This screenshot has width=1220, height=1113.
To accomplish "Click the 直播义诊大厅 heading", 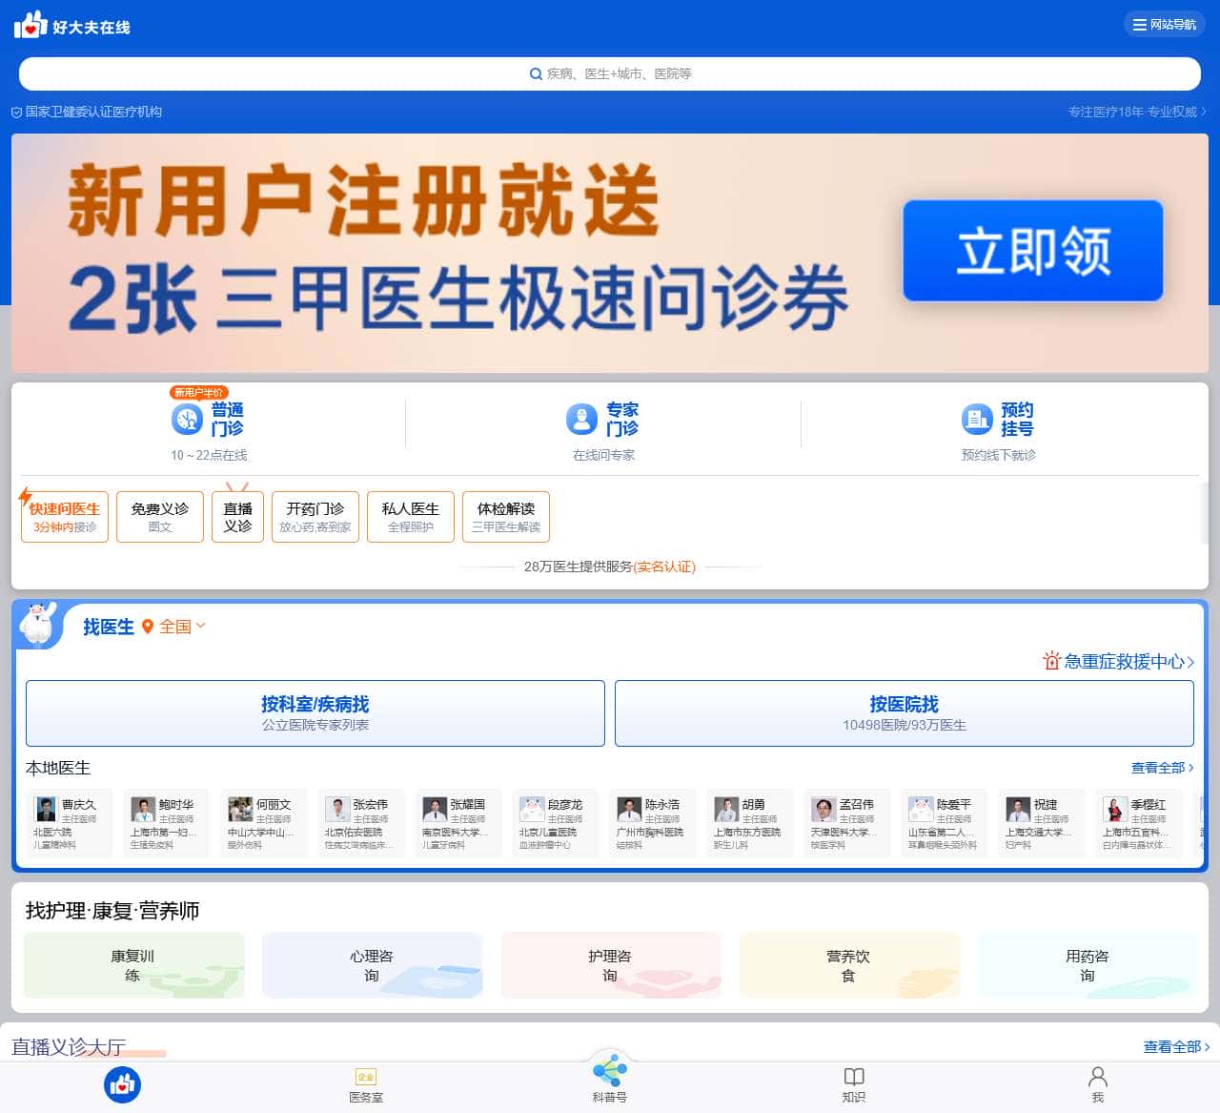I will (69, 1047).
